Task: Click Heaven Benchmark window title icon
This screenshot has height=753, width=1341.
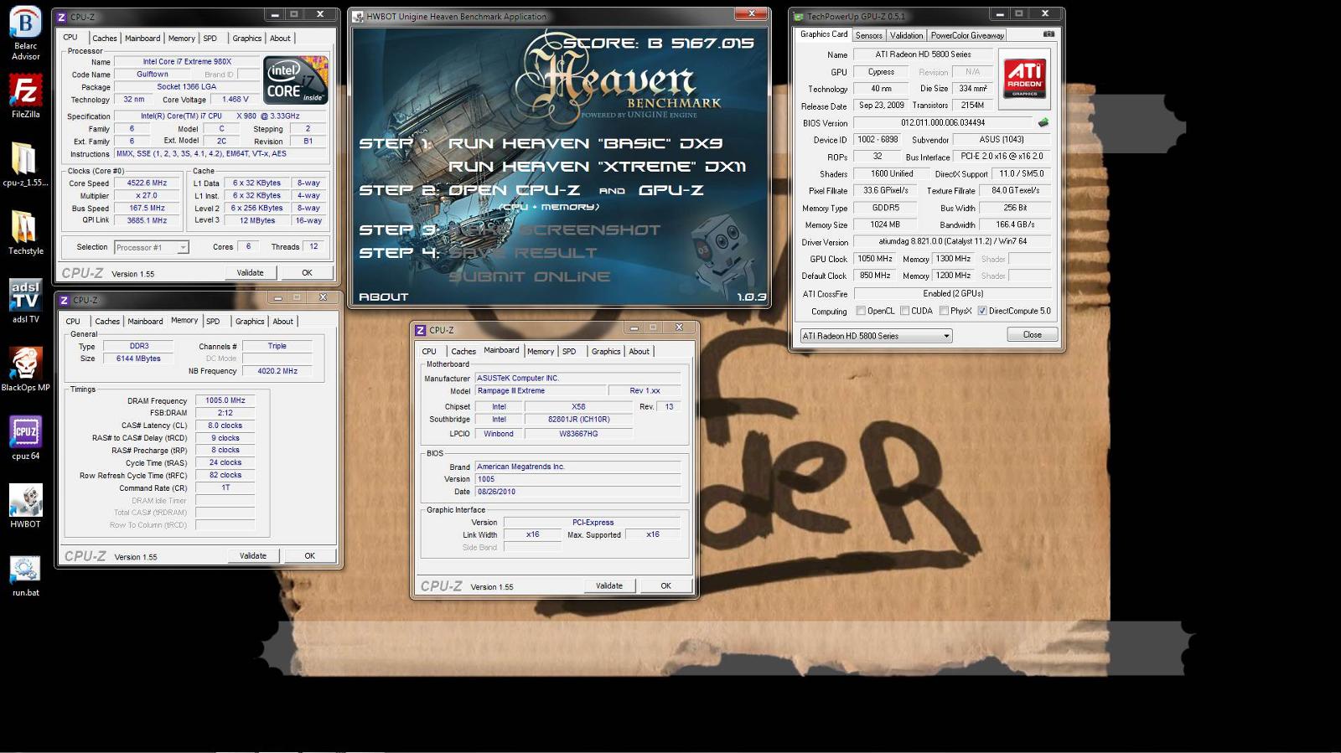Action: click(358, 17)
